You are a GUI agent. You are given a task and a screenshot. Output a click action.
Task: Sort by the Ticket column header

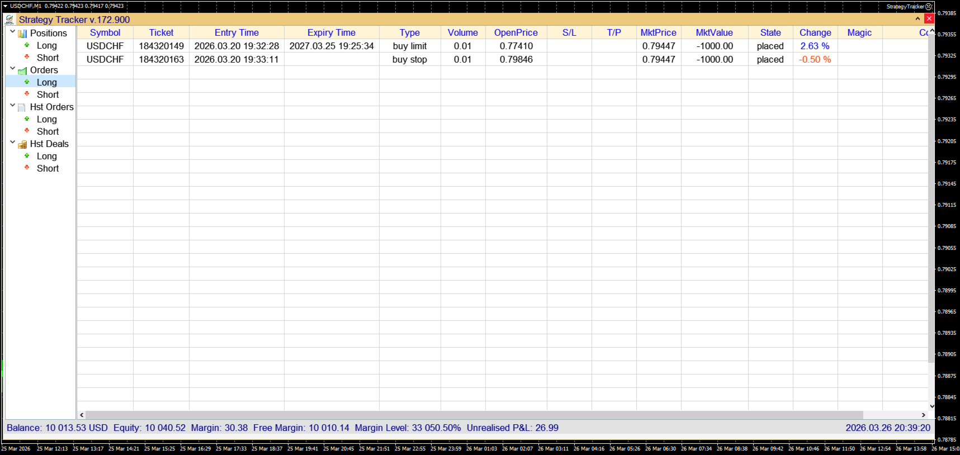[x=161, y=33]
